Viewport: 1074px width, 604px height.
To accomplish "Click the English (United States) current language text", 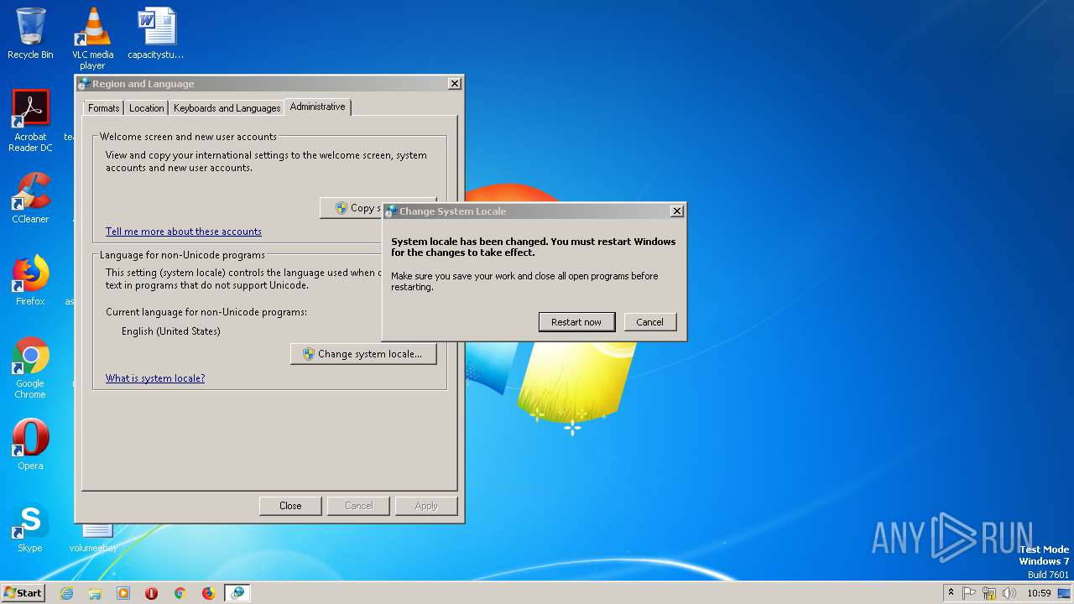I will tap(171, 331).
